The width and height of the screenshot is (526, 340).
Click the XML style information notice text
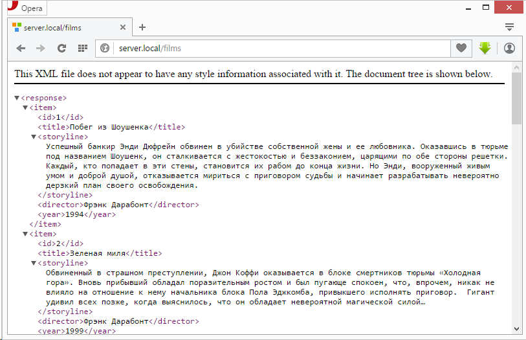pyautogui.click(x=253, y=74)
